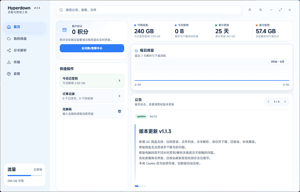
Task: Click the 已签到 label in 流量 card
Action: (x=38, y=169)
